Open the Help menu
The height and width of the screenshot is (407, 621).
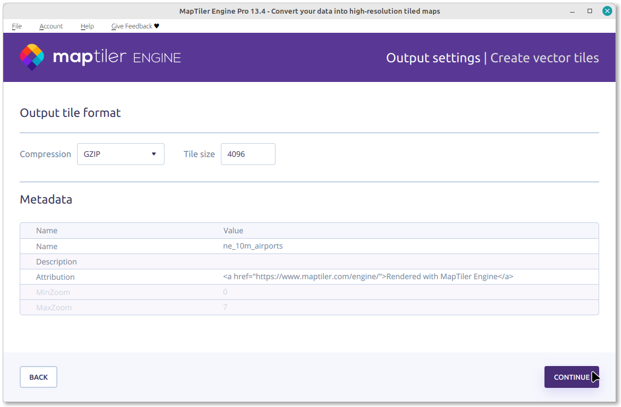87,26
